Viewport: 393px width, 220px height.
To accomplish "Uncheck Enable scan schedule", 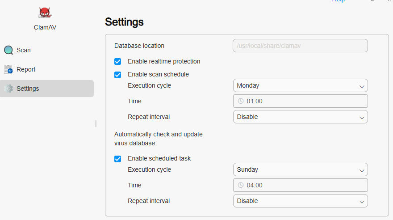I will (118, 75).
